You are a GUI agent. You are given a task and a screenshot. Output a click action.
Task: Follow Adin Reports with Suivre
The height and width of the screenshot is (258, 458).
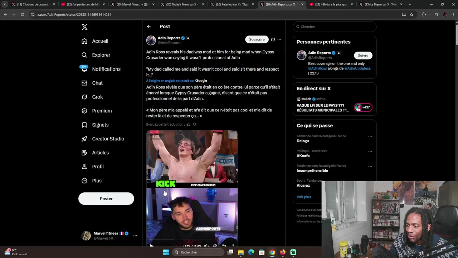[363, 55]
